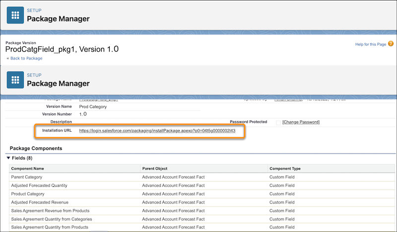Toggle the Password Protected checkbox
The height and width of the screenshot is (232, 397).
pyautogui.click(x=278, y=123)
